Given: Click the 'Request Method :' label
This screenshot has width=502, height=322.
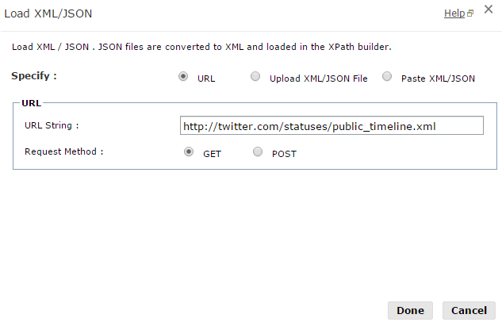Looking at the screenshot, I should [x=63, y=151].
